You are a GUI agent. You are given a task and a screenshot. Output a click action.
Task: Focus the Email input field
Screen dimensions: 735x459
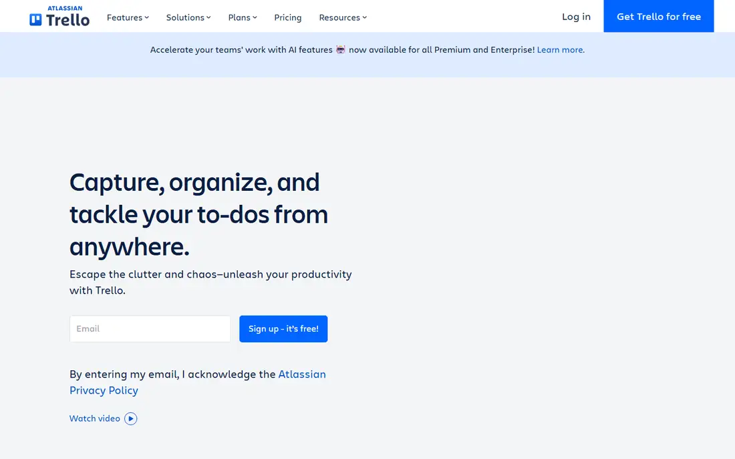150,329
